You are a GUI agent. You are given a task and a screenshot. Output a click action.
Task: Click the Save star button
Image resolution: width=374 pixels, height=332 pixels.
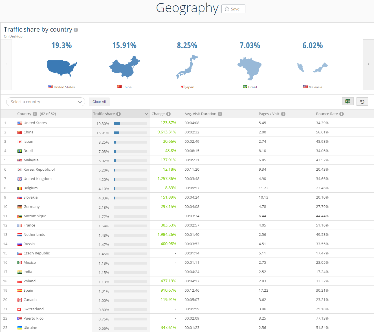pyautogui.click(x=233, y=9)
